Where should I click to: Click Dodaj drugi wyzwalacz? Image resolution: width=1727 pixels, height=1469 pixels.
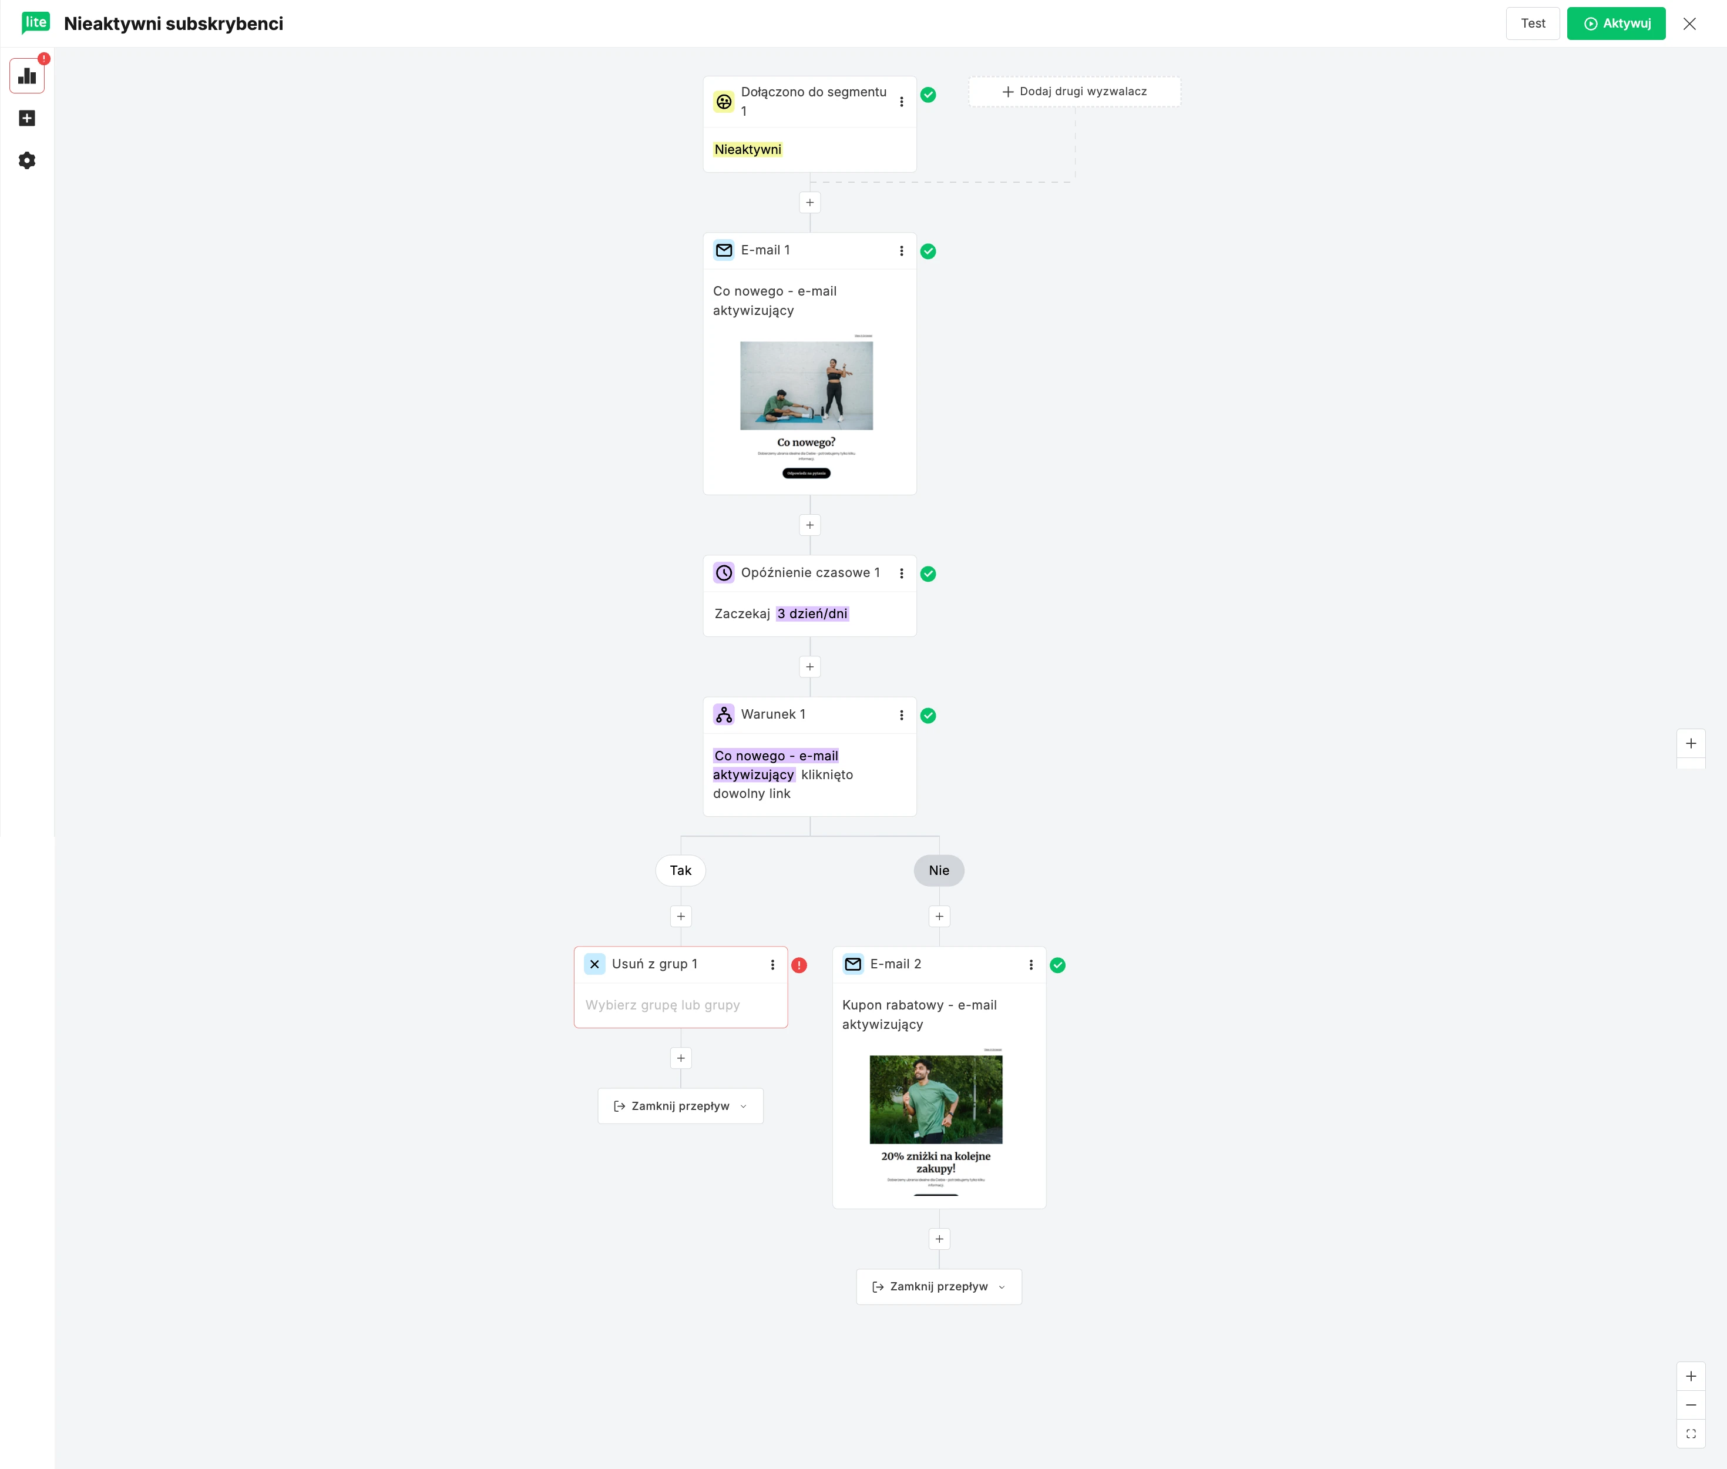[x=1074, y=92]
